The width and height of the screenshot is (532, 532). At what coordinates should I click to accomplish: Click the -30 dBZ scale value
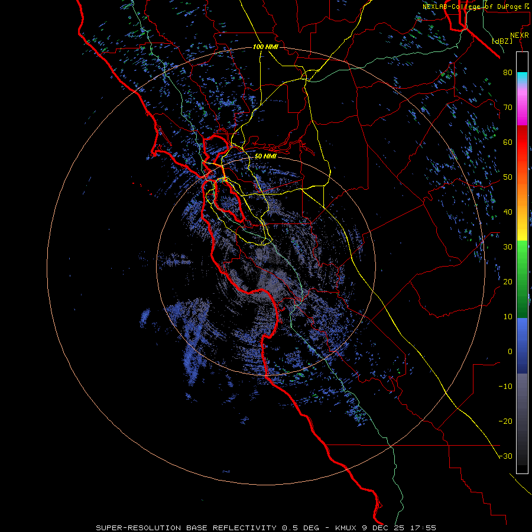(x=505, y=456)
